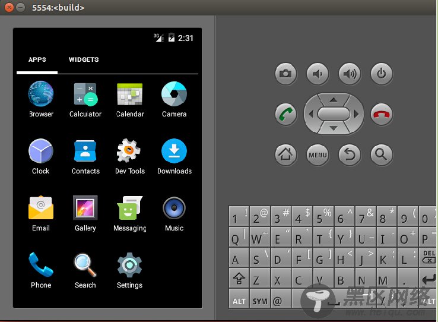438x322 pixels.
Task: Click the D-pad down arrow
Action: pos(334,128)
